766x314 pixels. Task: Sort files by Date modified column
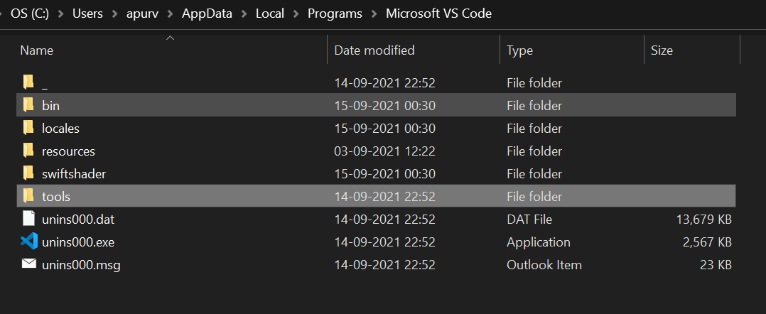374,50
